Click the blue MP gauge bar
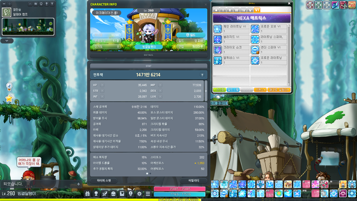The height and width of the screenshot is (201, 357). point(180,194)
